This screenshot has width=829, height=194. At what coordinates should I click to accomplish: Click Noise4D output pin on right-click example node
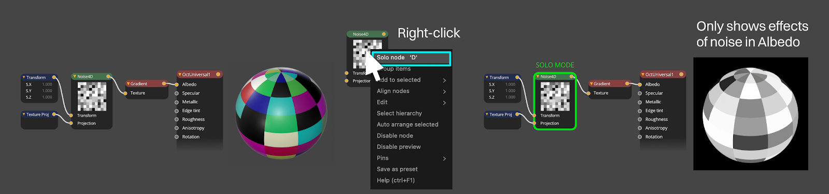tap(384, 34)
